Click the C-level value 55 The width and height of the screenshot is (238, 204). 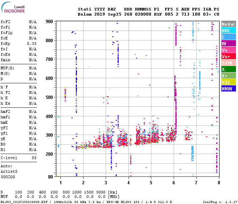[34, 158]
